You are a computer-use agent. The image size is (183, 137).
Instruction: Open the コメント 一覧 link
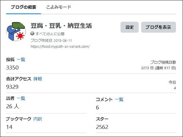pyautogui.click(x=119, y=99)
